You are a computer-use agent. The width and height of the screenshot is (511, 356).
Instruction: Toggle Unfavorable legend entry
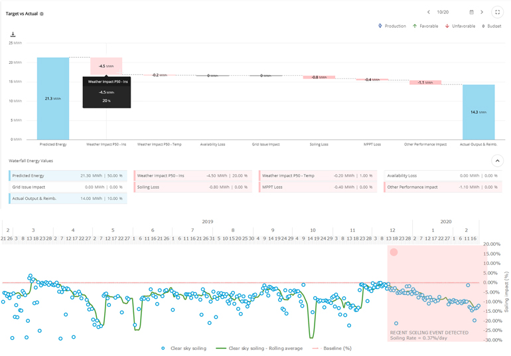point(461,26)
